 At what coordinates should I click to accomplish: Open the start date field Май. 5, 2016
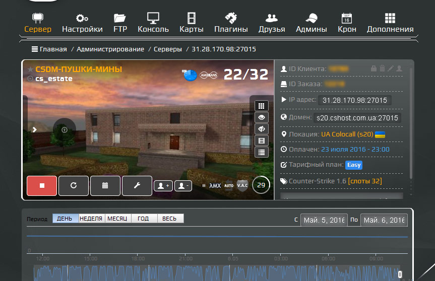(x=324, y=220)
